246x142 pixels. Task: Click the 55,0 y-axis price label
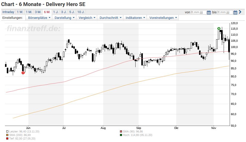(234, 126)
